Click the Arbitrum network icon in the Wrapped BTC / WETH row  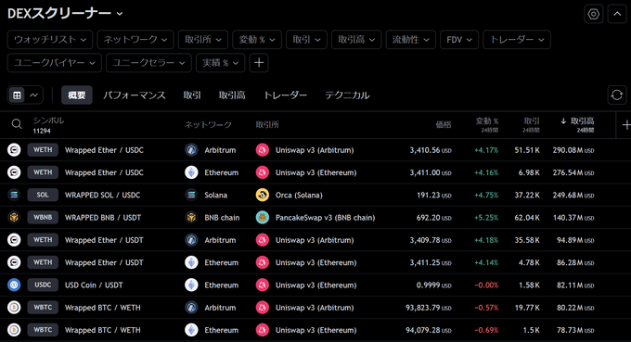191,308
